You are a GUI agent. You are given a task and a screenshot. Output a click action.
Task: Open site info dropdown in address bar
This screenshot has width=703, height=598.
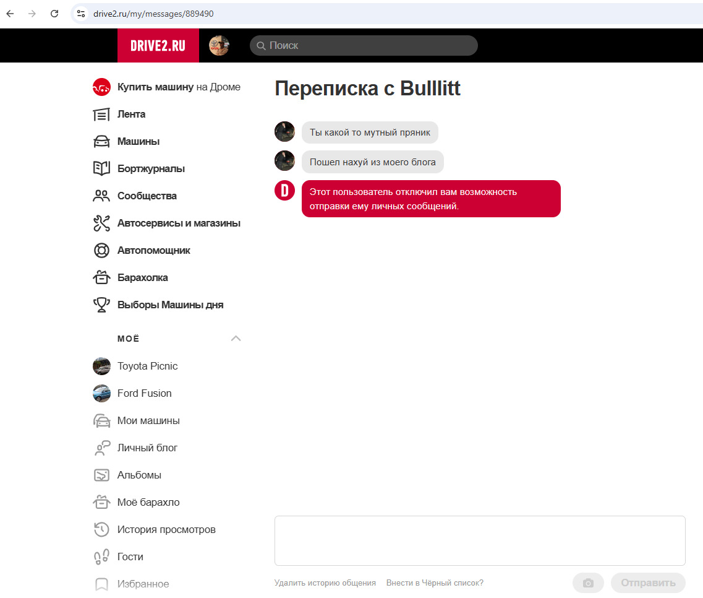click(x=80, y=14)
